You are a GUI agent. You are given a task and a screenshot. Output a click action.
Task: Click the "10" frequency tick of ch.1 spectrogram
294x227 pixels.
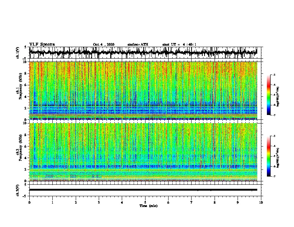25,62
